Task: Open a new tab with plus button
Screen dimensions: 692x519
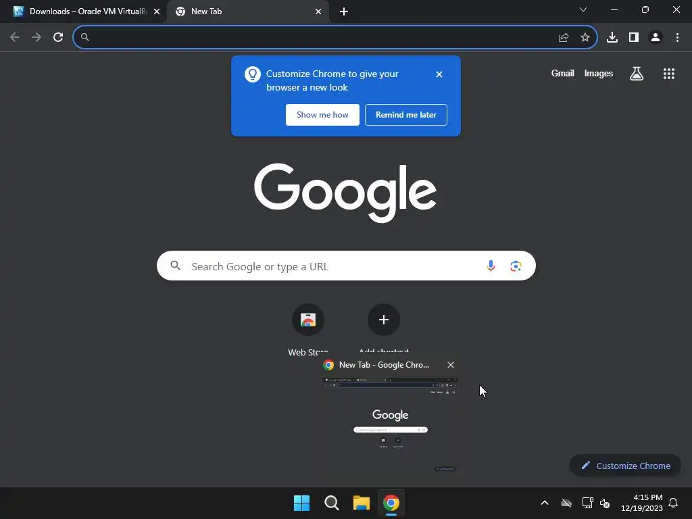Action: tap(344, 12)
